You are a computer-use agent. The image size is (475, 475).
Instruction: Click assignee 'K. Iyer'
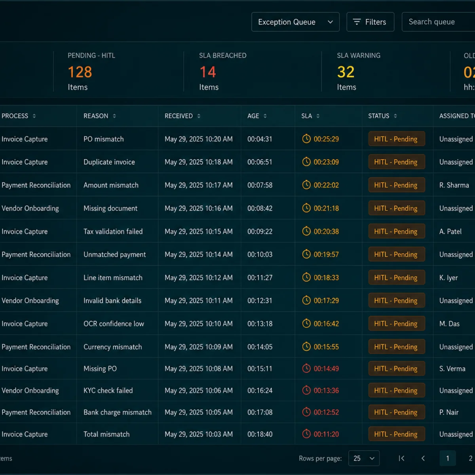tap(448, 277)
